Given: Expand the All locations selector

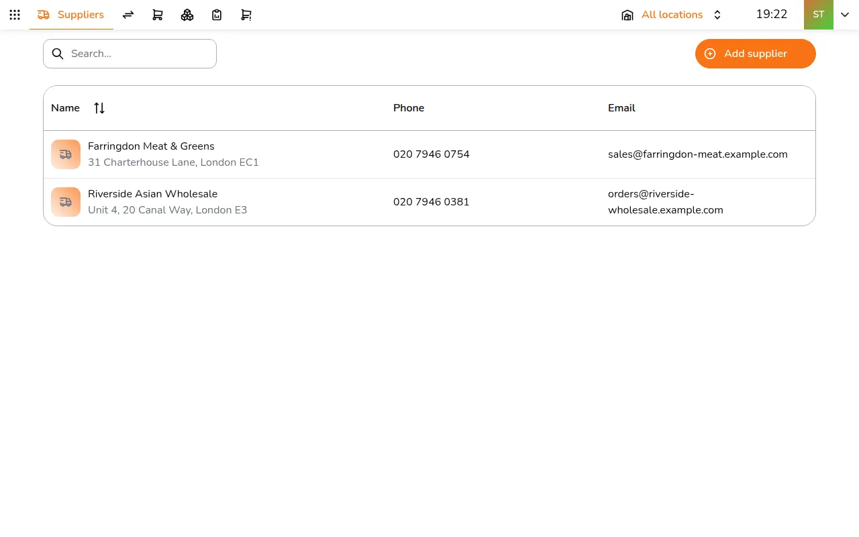Looking at the screenshot, I should coord(672,15).
